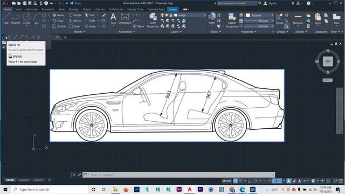The image size is (345, 194).
Task: Click the Erase pencil icon in Modify
Action: pyautogui.click(x=104, y=15)
